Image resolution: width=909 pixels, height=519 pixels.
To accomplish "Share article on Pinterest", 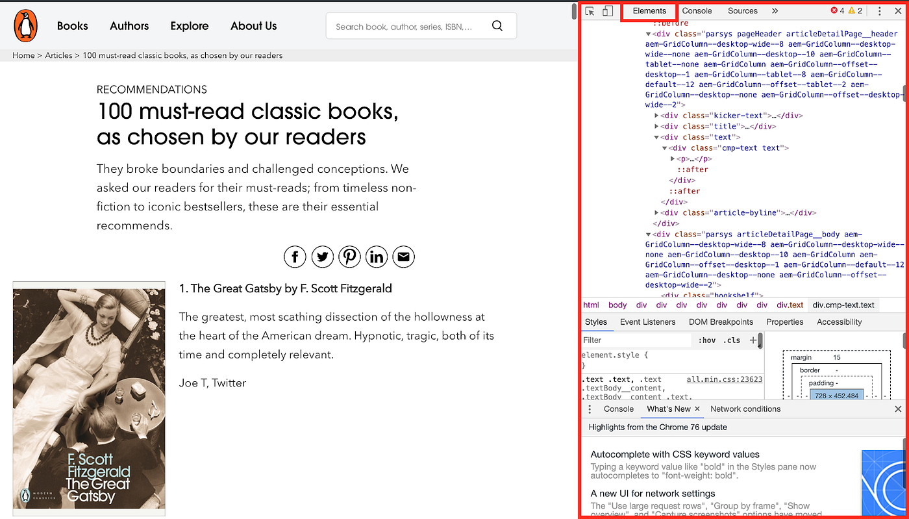I will tap(349, 257).
